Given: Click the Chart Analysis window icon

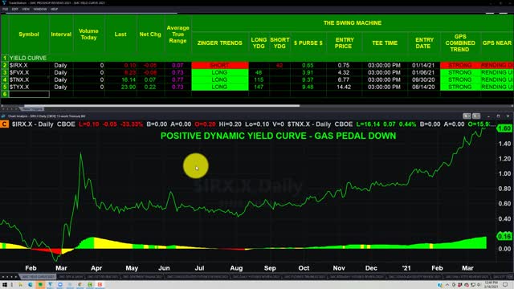Looking at the screenshot, I should coord(3,116).
